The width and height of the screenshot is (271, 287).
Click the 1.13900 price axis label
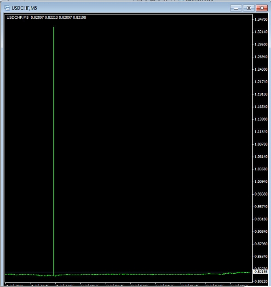[x=261, y=119]
